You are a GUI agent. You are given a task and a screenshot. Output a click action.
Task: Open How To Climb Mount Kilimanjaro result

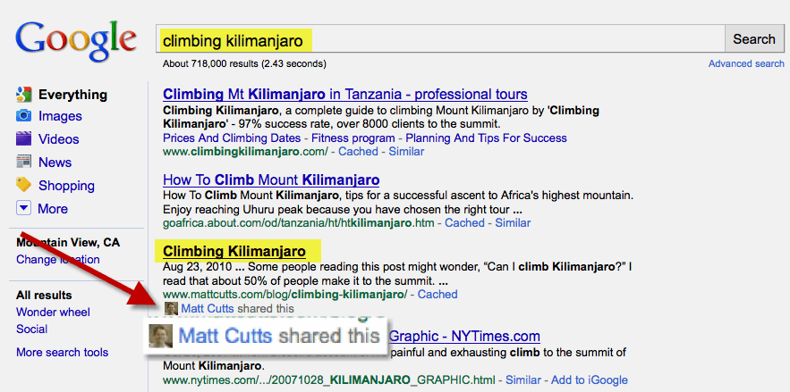[271, 179]
